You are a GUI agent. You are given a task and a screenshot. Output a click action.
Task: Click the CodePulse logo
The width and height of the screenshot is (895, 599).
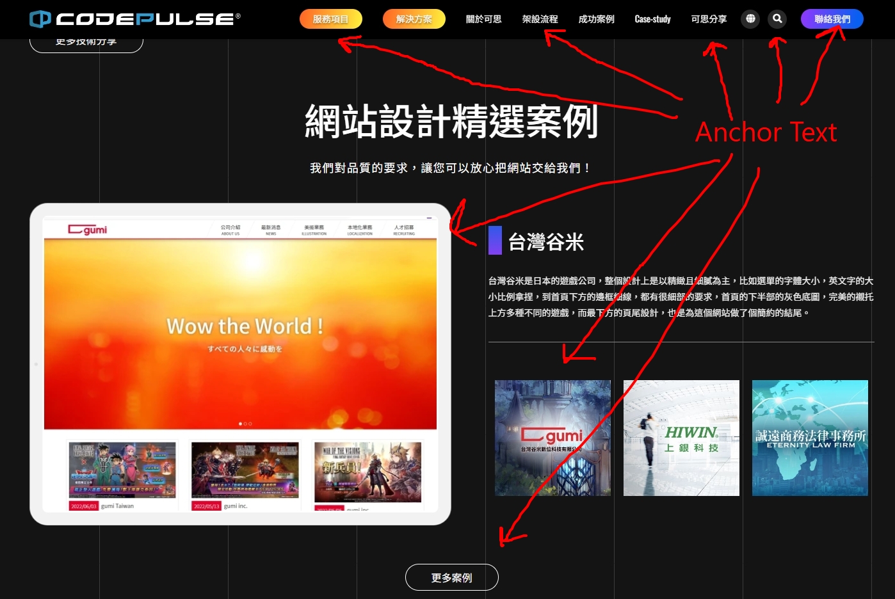135,19
